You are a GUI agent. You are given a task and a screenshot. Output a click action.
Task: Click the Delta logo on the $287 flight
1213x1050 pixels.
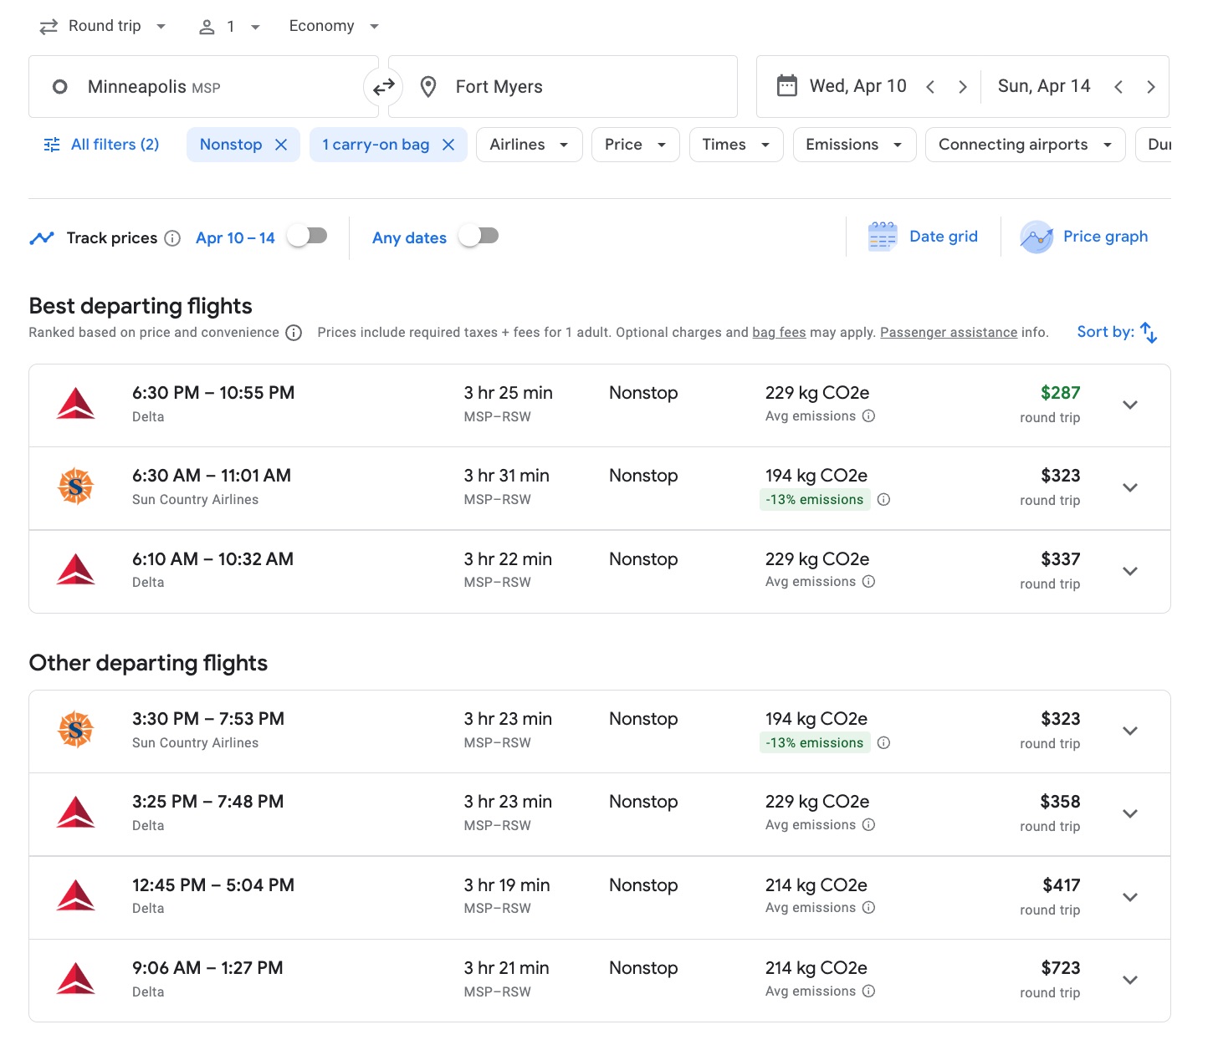point(76,404)
